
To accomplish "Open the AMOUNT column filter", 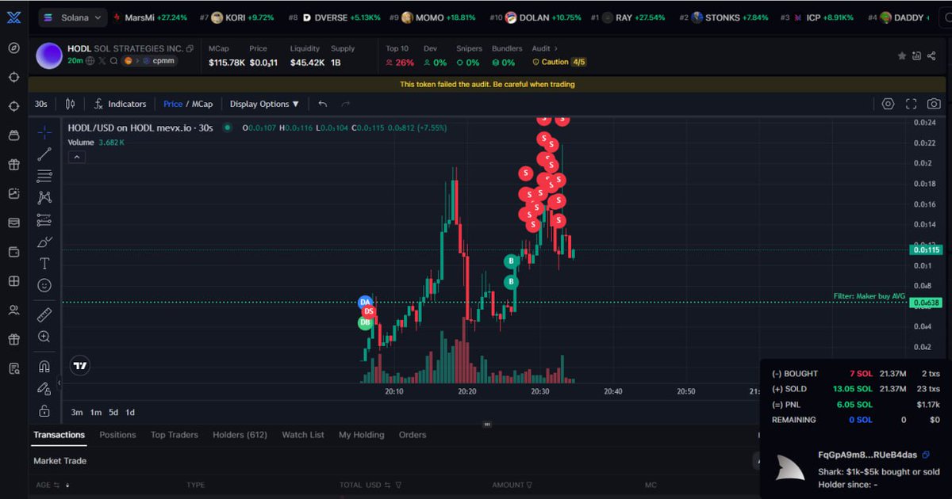I will (528, 485).
